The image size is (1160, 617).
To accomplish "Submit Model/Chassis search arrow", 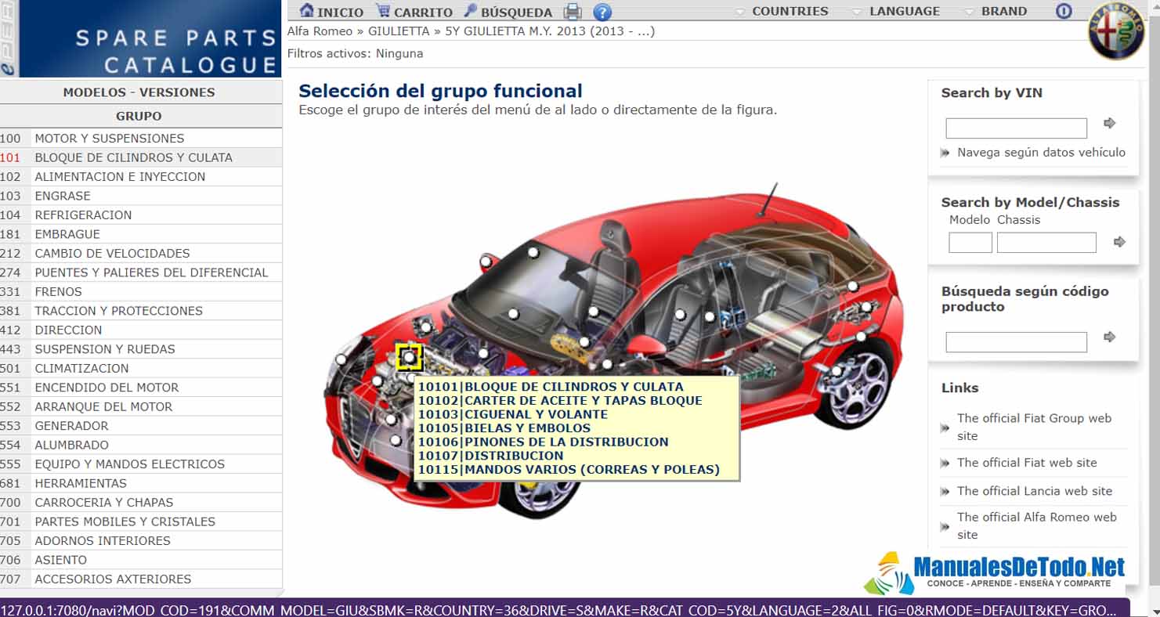I will [x=1119, y=242].
